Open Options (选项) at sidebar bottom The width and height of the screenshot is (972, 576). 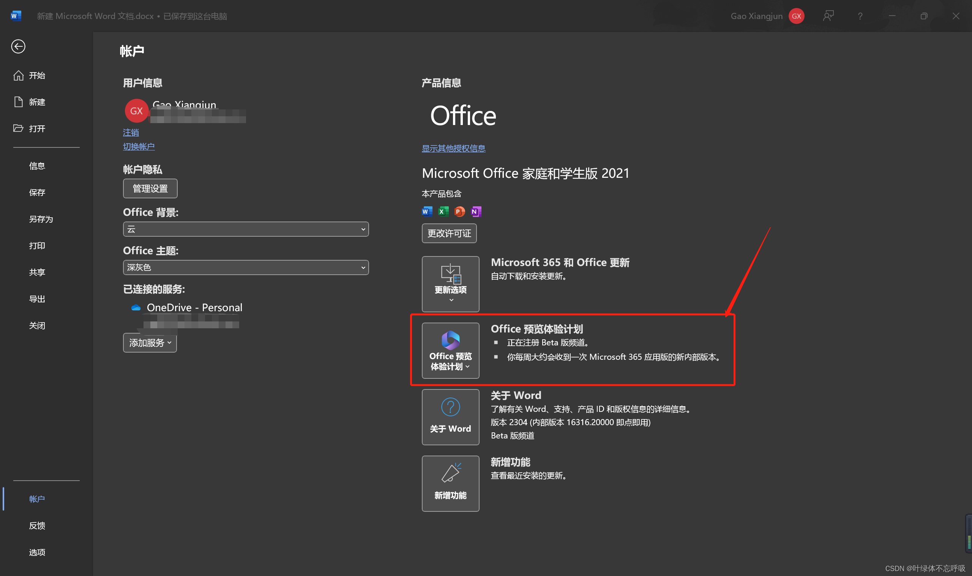[x=37, y=552]
